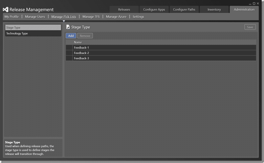The width and height of the screenshot is (264, 163).
Task: Select Stage Type in pick list
Action: pos(33,28)
